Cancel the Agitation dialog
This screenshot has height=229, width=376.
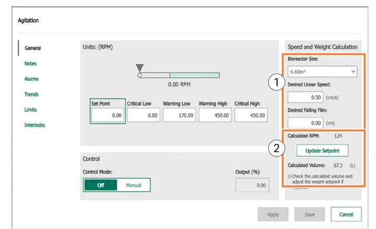click(346, 214)
